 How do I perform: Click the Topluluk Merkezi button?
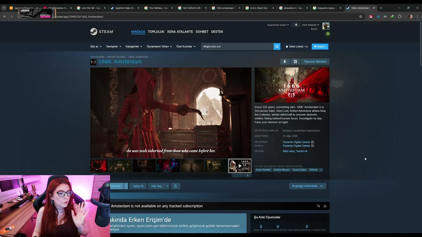(x=315, y=62)
